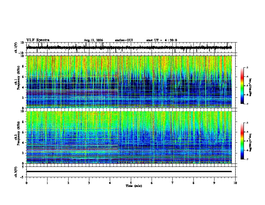Click the time axis tick label "2"
The height and width of the screenshot is (205, 265).
click(68, 183)
